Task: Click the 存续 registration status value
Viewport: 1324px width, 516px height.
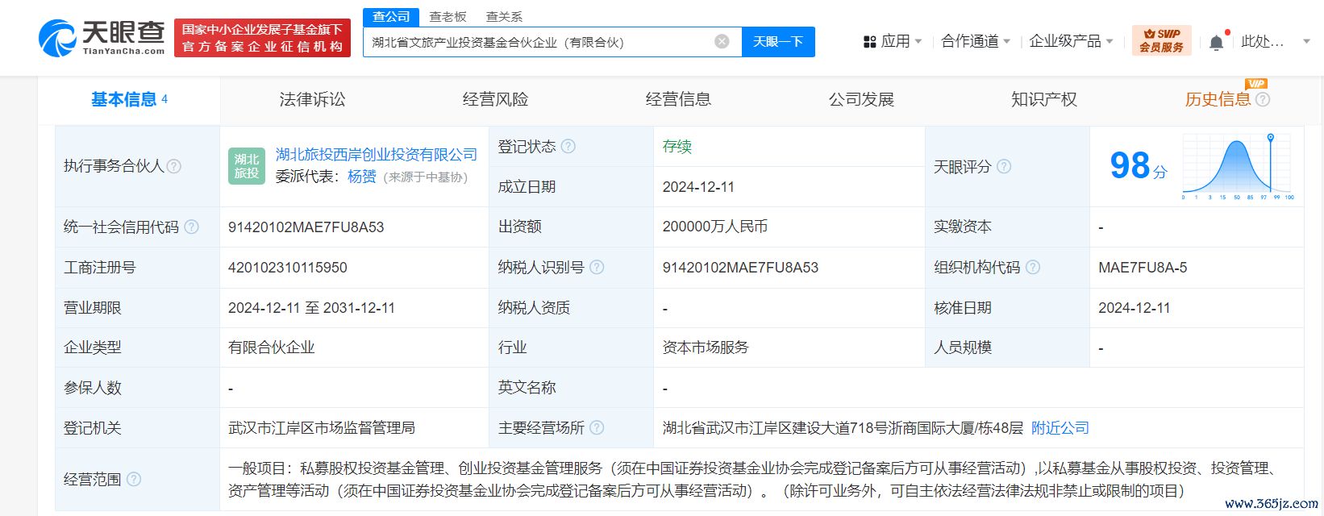Action: [677, 146]
